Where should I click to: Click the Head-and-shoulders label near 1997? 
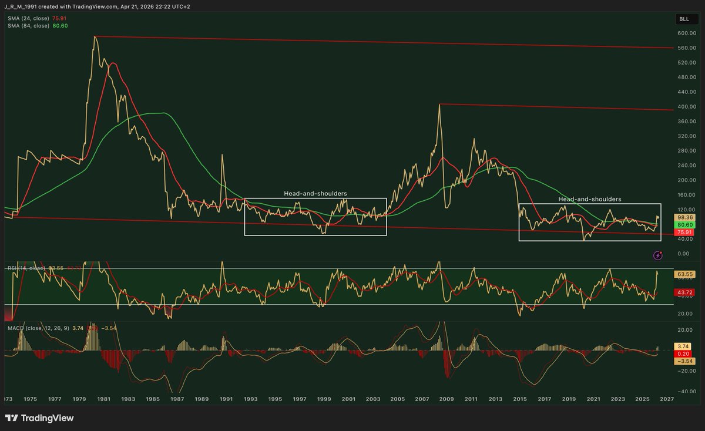315,193
